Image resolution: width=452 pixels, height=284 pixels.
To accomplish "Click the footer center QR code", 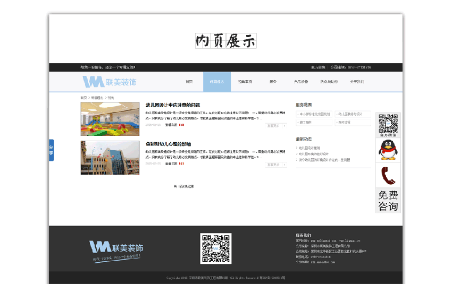I will coord(215,248).
